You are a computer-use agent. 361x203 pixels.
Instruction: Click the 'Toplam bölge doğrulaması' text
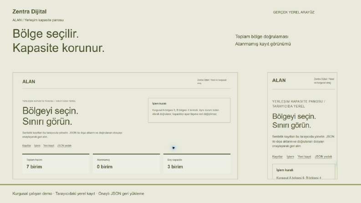[262, 36]
